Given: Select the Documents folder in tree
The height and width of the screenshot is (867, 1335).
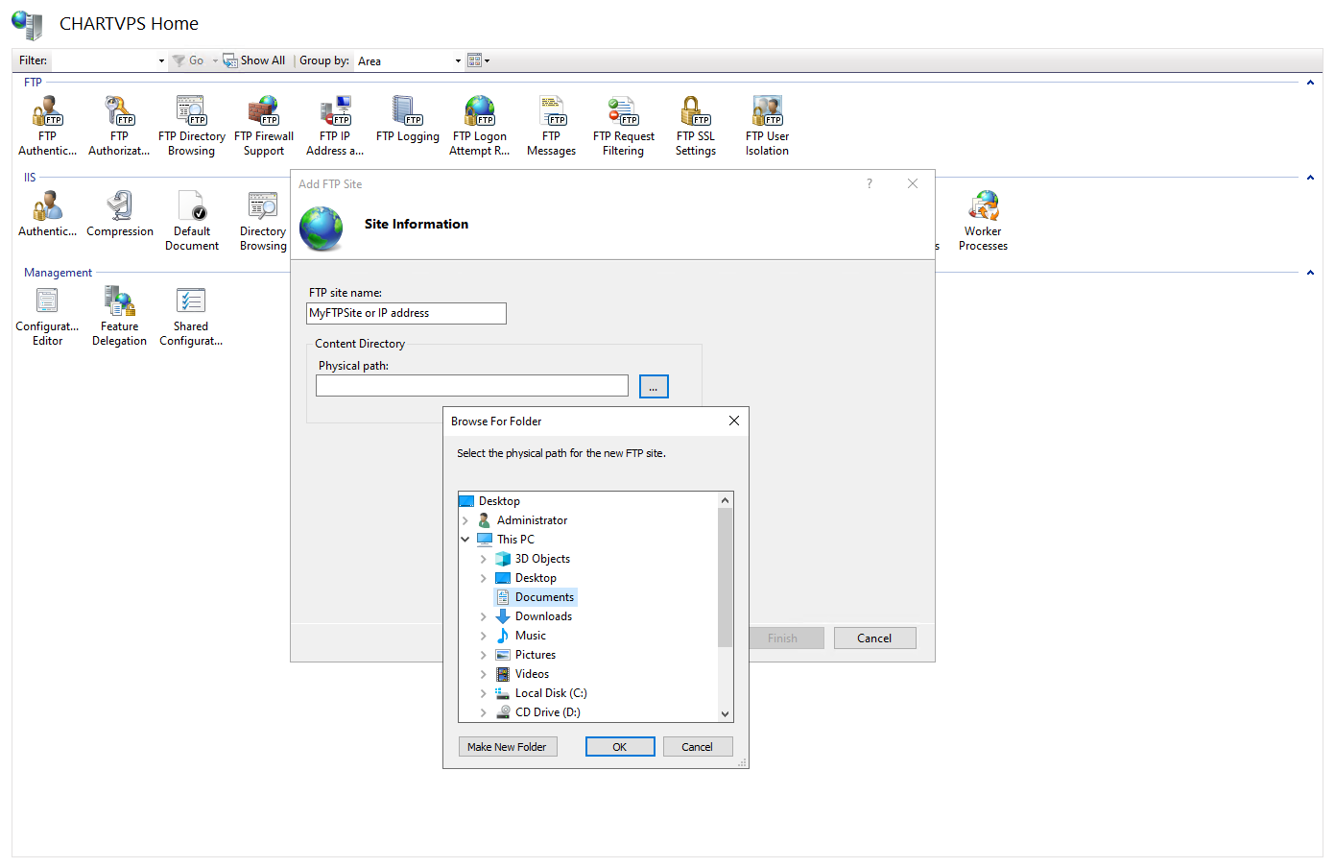Looking at the screenshot, I should (543, 597).
